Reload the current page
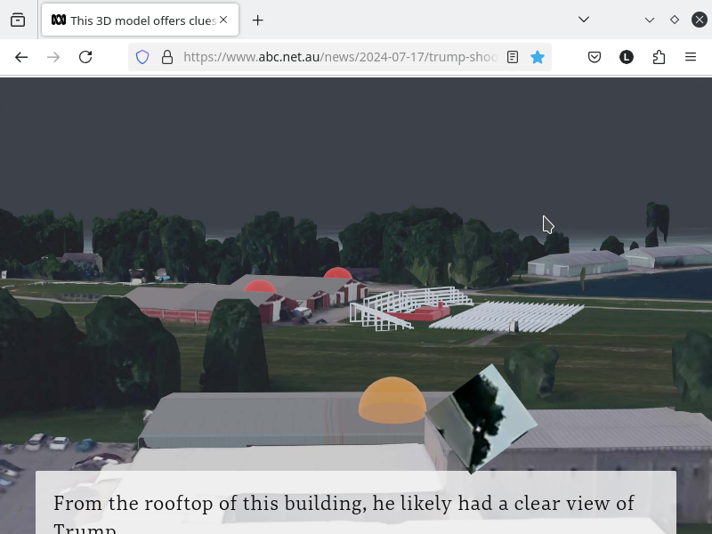 [85, 57]
